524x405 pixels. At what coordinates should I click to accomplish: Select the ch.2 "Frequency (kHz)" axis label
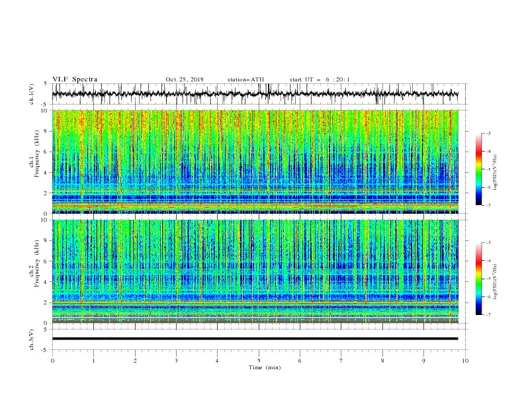[x=37, y=263]
